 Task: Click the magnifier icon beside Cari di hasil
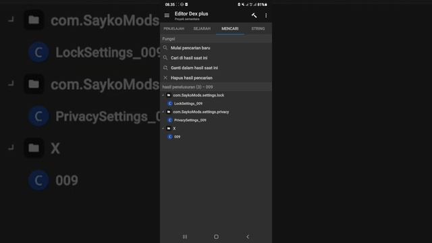(x=165, y=57)
